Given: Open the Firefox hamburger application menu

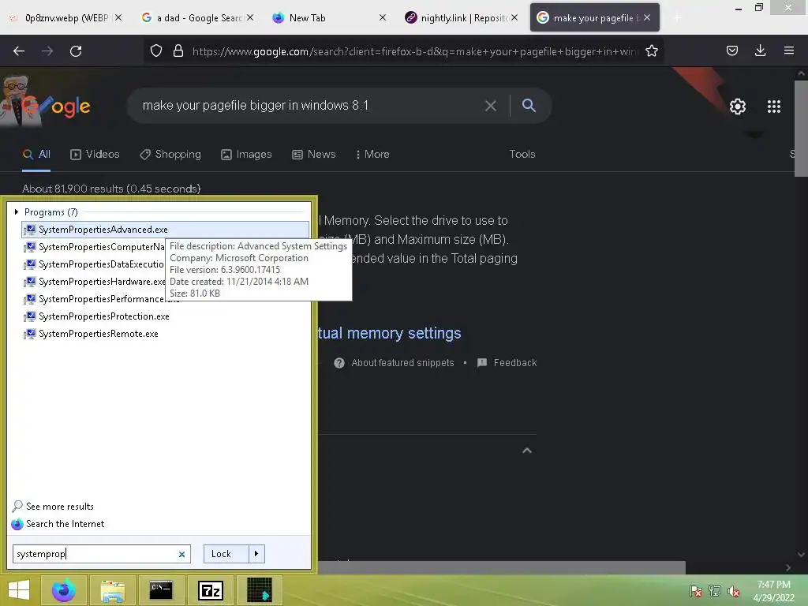Looking at the screenshot, I should pos(788,50).
